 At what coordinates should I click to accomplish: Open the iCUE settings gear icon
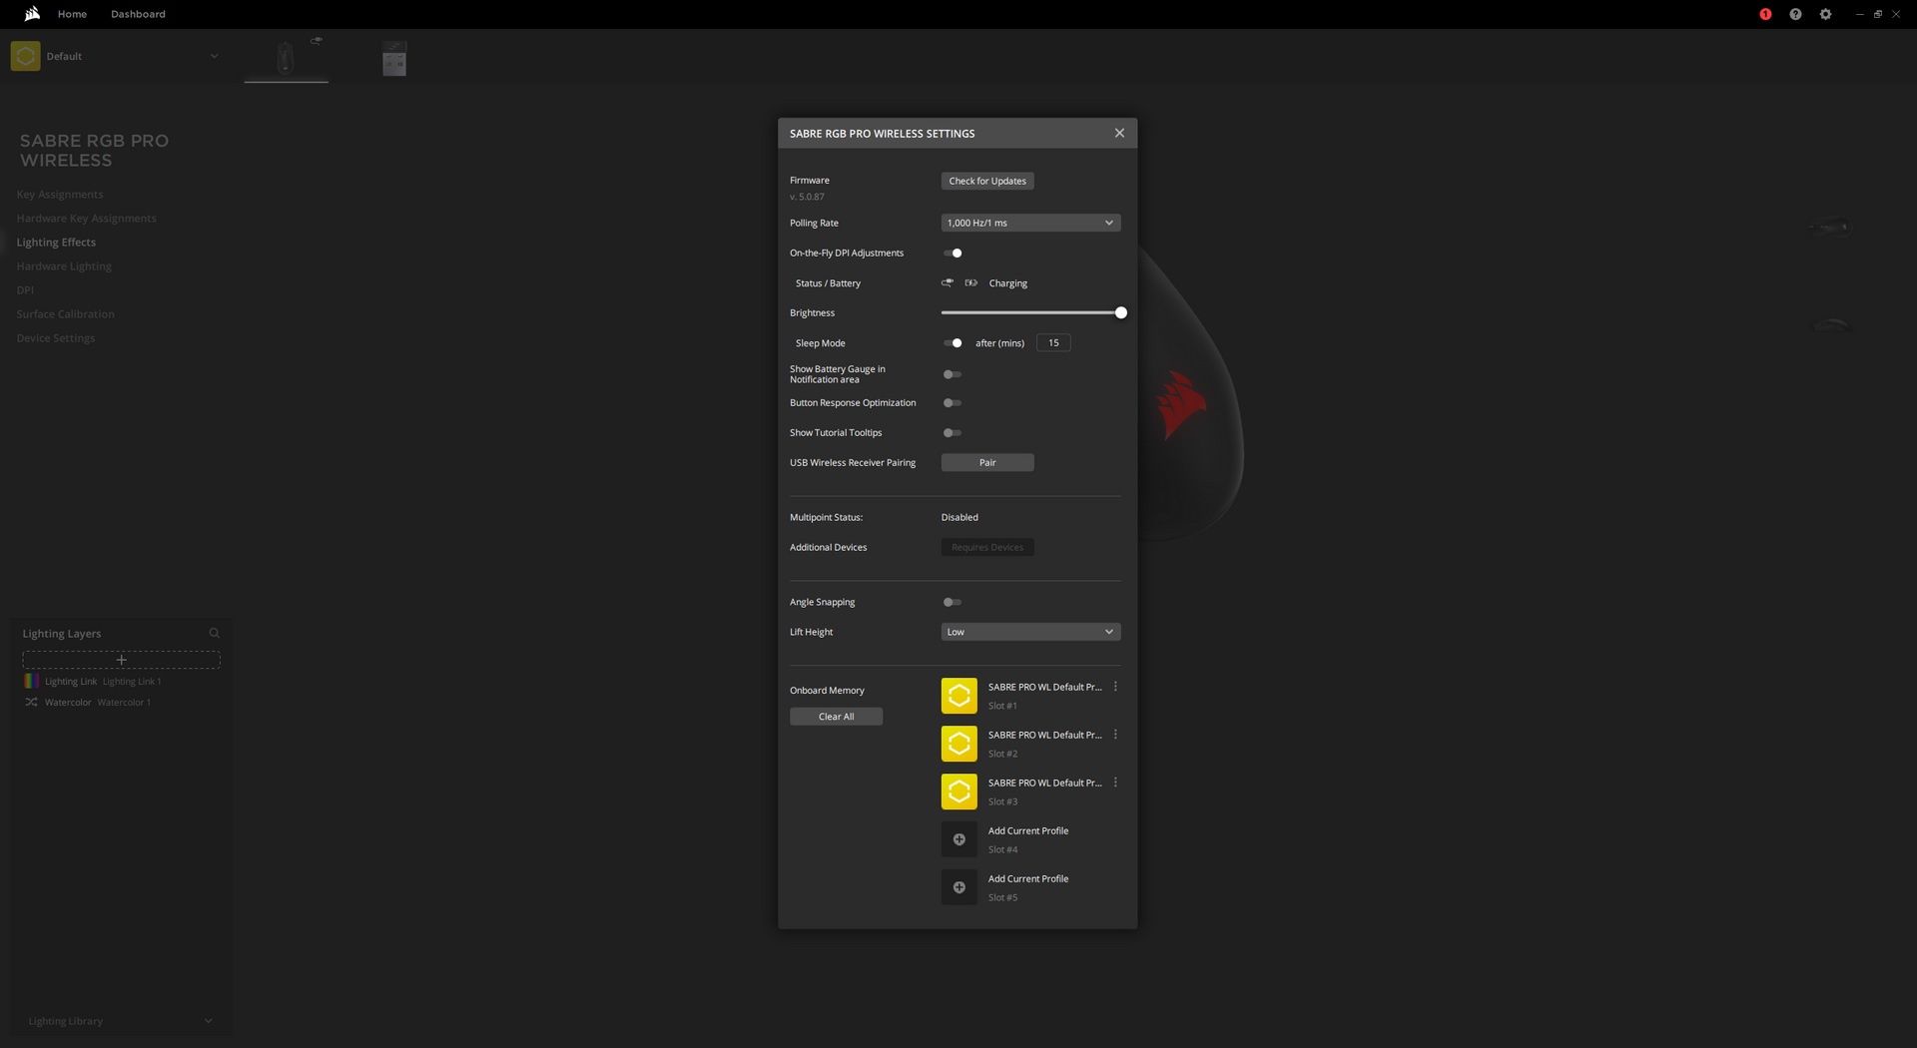[1825, 14]
